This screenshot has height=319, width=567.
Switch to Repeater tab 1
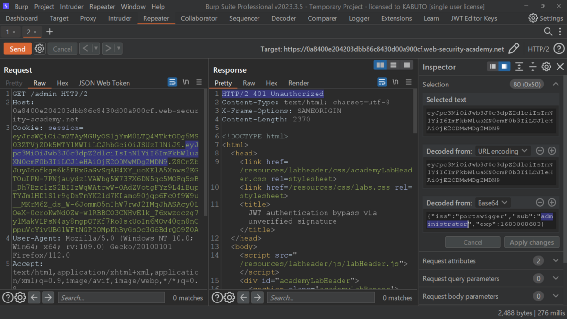(x=8, y=32)
